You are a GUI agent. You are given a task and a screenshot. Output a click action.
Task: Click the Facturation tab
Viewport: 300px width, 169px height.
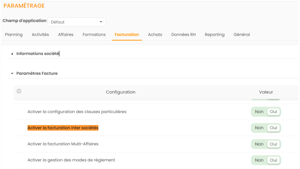point(127,34)
